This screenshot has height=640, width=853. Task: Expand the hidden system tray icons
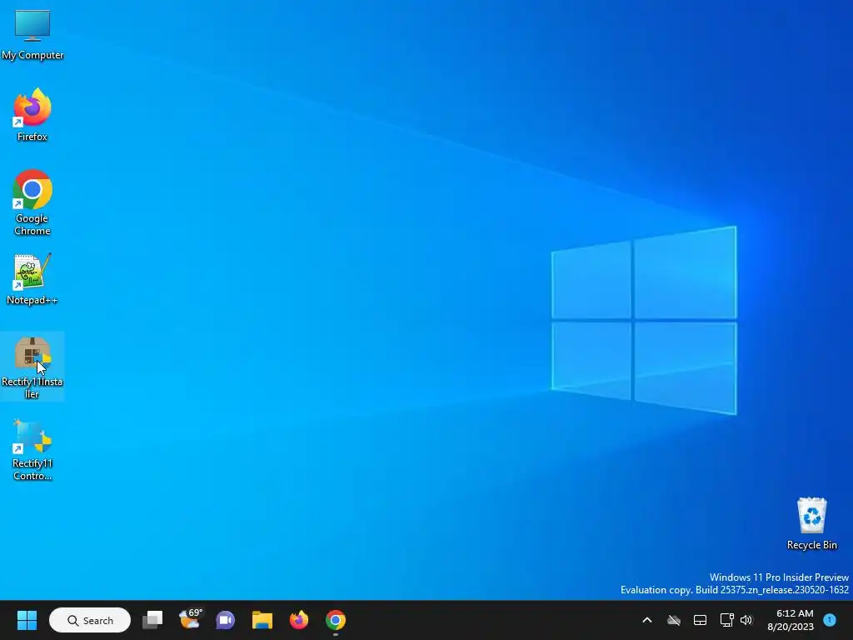646,620
